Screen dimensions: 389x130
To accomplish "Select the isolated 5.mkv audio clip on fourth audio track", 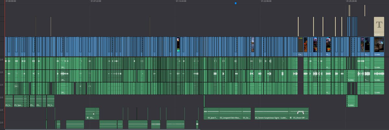I will [x=352, y=101].
